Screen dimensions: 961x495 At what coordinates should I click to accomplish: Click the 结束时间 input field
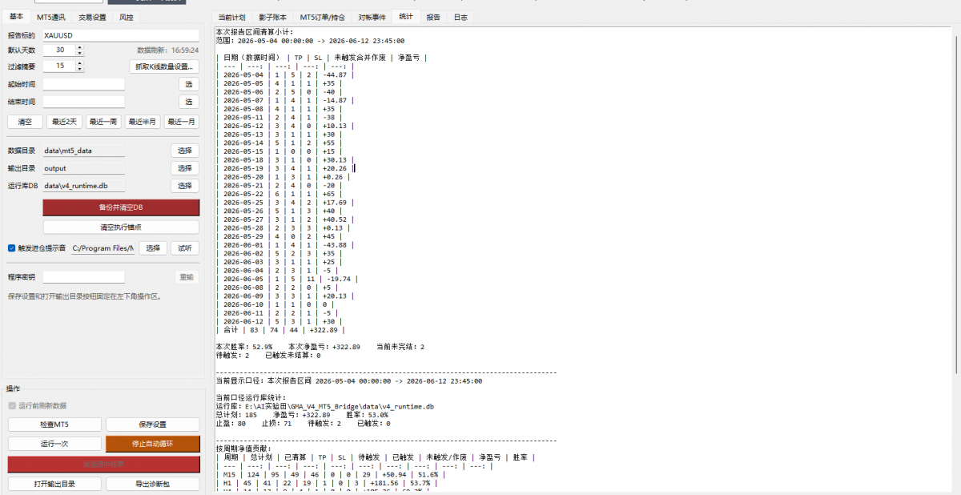(x=84, y=102)
